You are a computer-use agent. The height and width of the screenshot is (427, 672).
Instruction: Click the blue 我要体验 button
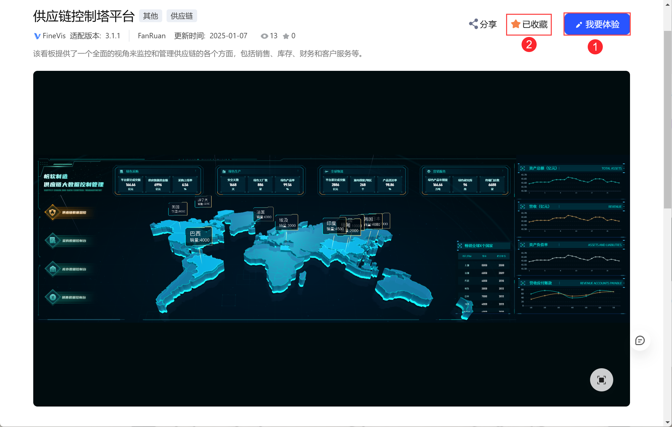click(x=597, y=24)
